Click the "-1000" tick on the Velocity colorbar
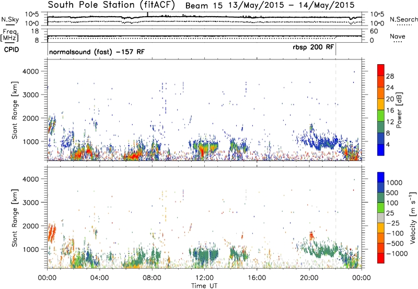The width and height of the screenshot is (418, 289). coord(397,254)
